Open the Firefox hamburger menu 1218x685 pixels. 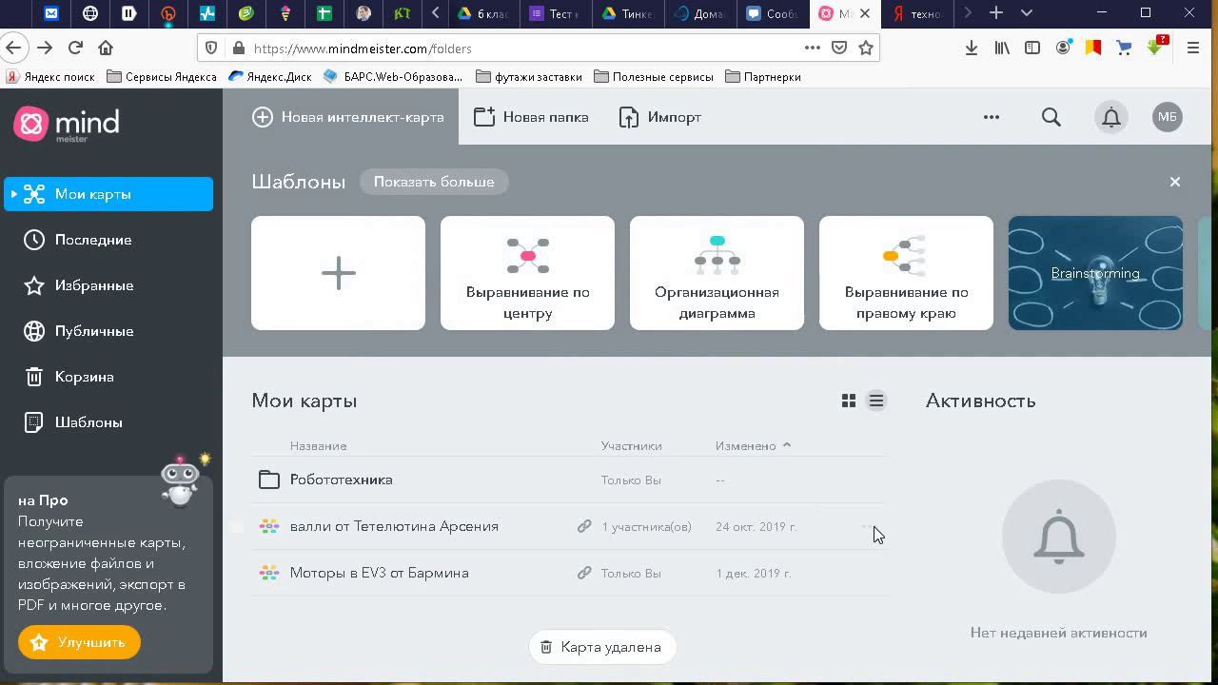point(1192,48)
